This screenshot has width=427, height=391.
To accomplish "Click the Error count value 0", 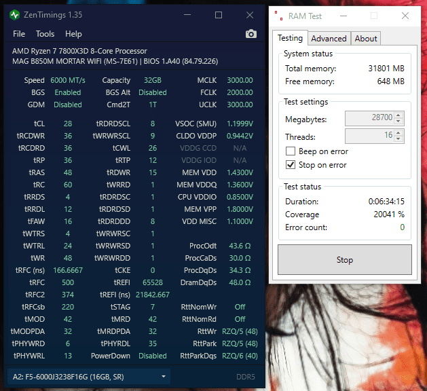I will click(402, 227).
